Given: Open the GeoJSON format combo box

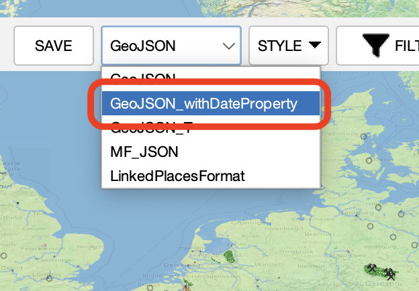Looking at the screenshot, I should click(x=171, y=46).
